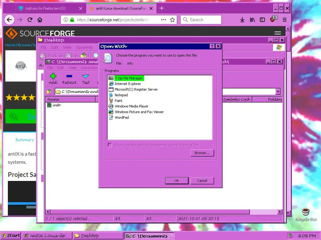Click the 7-Zip File Manager icon

coord(111,78)
